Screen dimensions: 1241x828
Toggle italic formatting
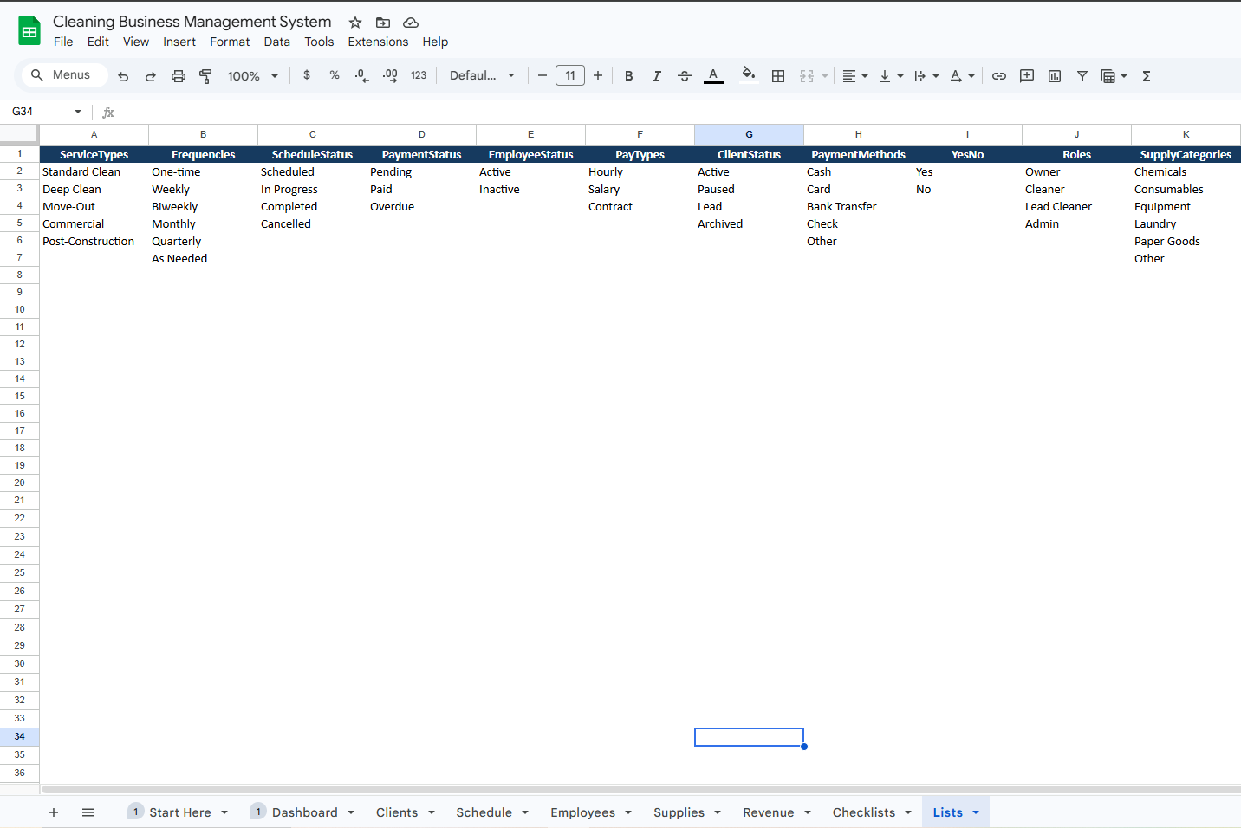[x=657, y=76]
